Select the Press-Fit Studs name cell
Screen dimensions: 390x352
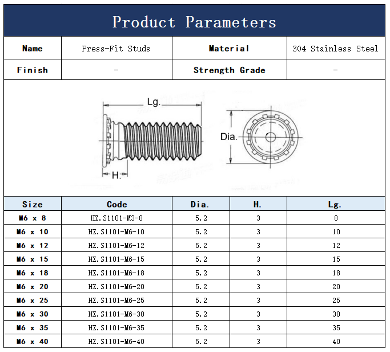coord(116,49)
